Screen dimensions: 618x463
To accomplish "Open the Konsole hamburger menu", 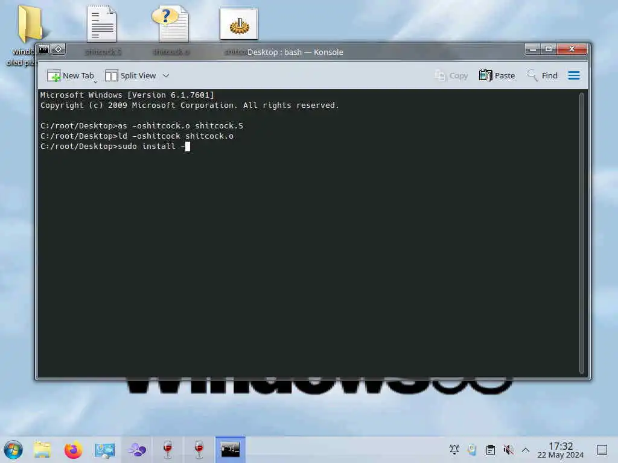I will click(x=574, y=75).
